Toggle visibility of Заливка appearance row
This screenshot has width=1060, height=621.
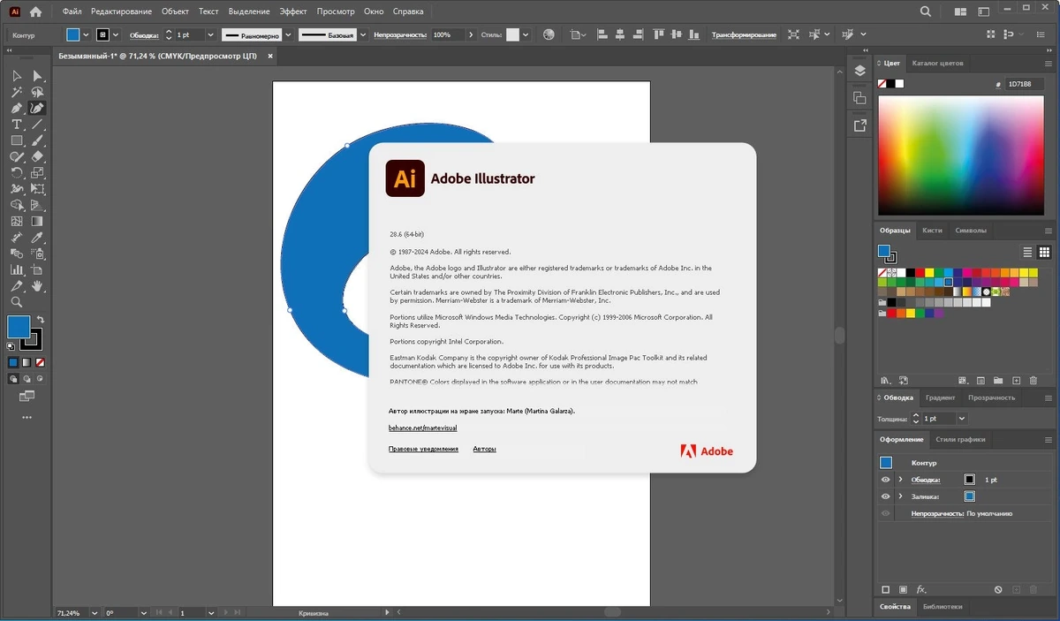coord(886,496)
